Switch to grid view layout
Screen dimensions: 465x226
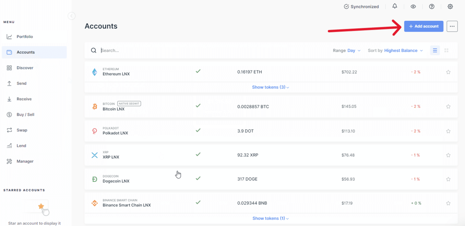point(446,51)
